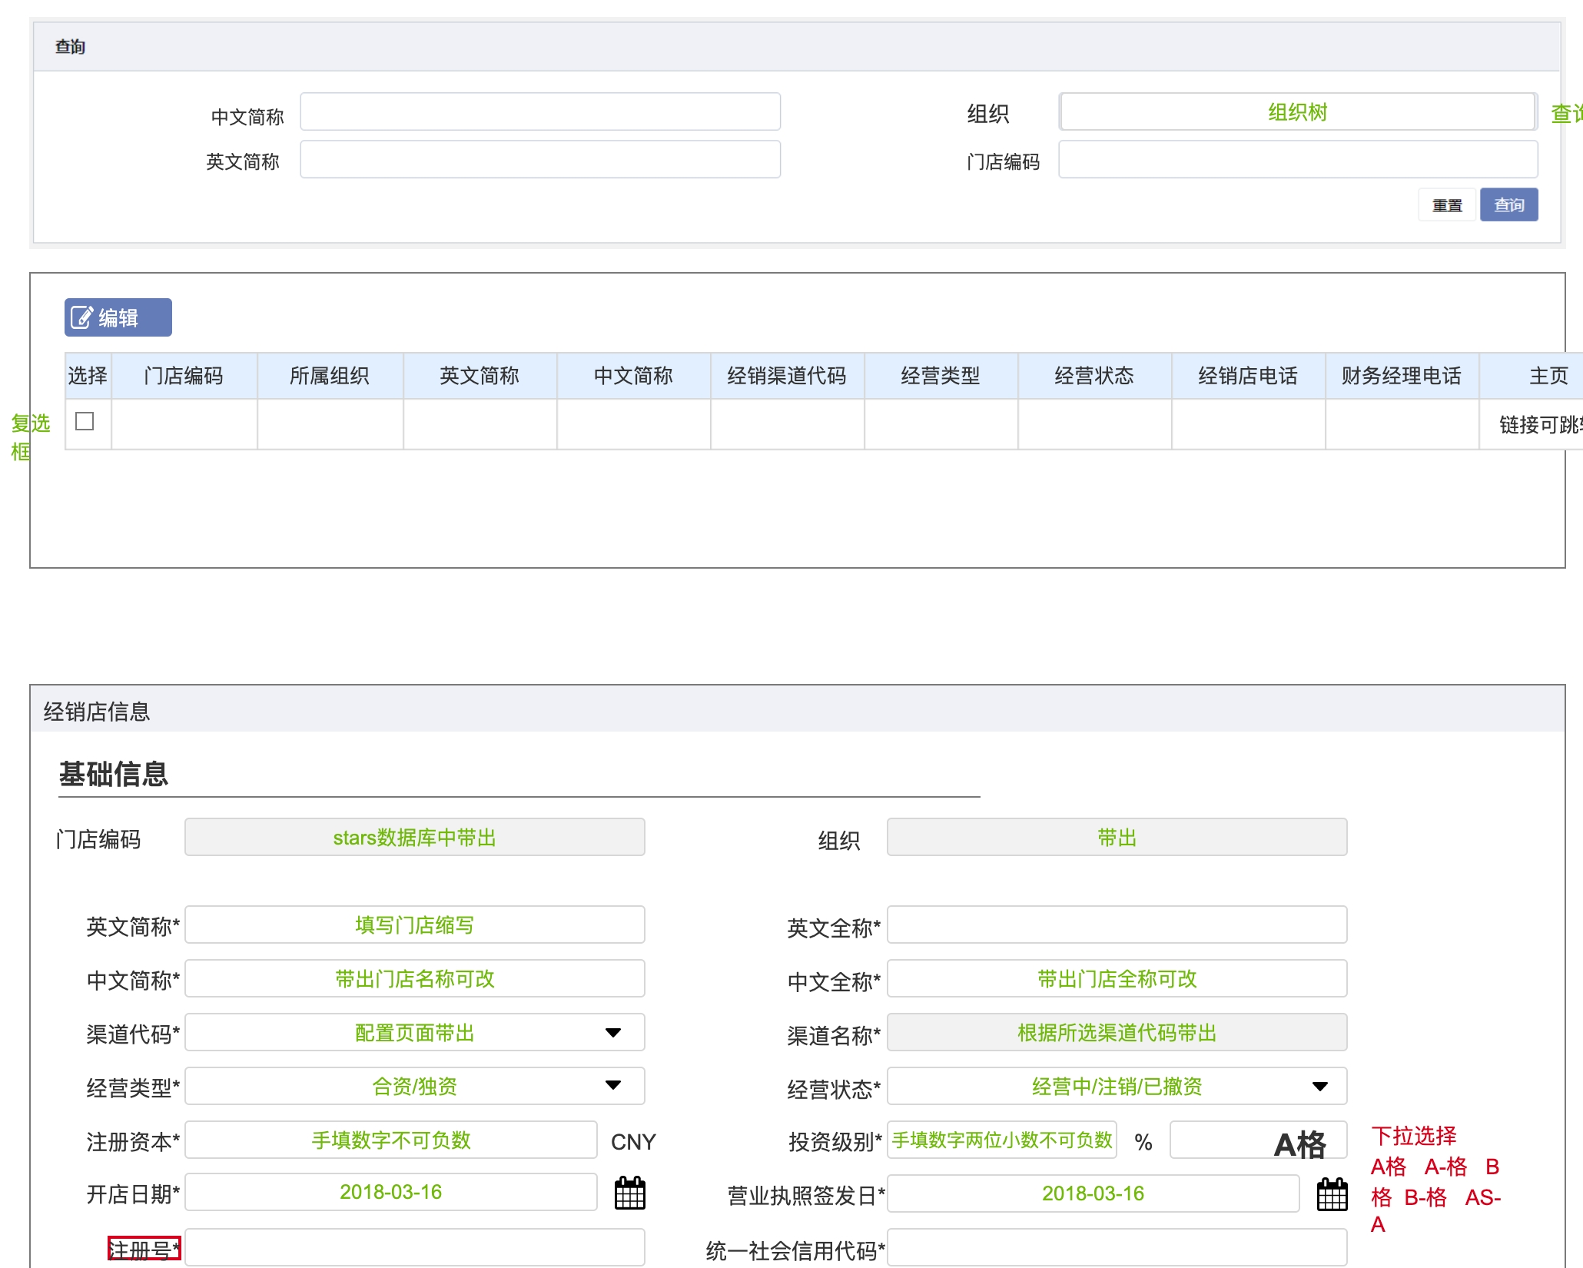1583x1268 pixels.
Task: Tick the row selection checkbox in the table
Action: coord(85,421)
